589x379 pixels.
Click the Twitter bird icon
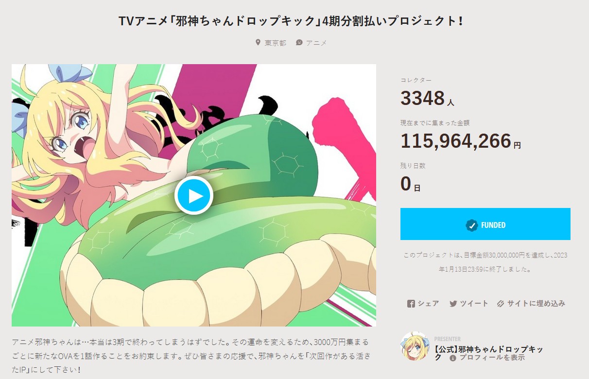click(x=453, y=304)
